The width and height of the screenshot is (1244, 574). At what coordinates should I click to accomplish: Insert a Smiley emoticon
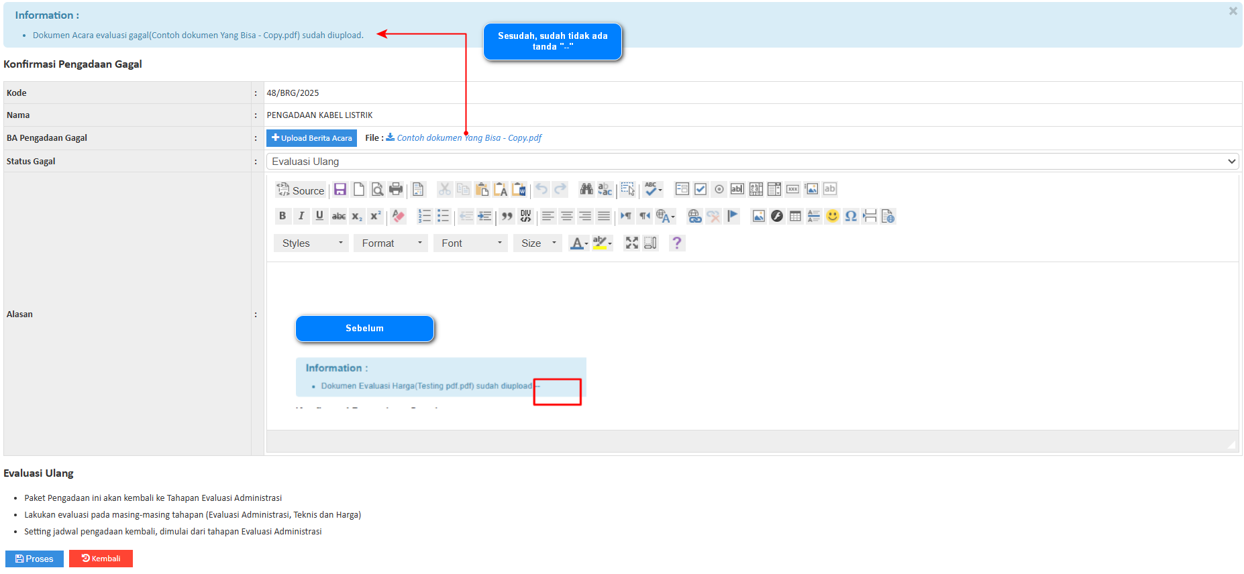[x=833, y=216]
